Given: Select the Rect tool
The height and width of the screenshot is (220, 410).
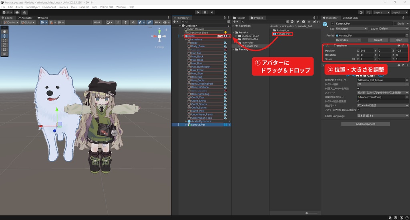Looking at the screenshot, I should coord(4,49).
